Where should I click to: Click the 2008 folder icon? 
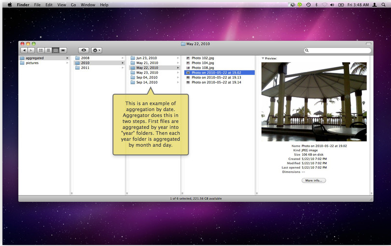point(77,58)
